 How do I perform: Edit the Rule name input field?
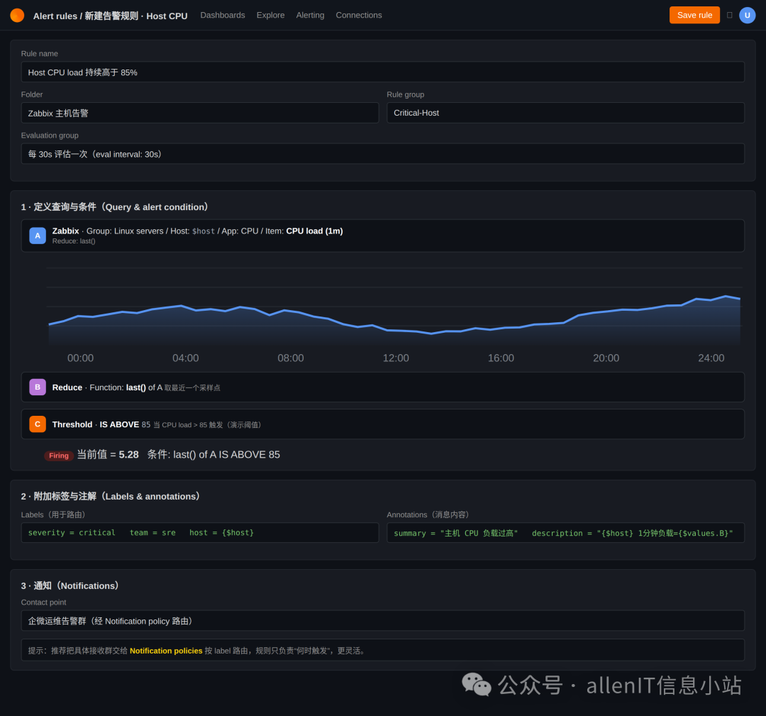(382, 72)
